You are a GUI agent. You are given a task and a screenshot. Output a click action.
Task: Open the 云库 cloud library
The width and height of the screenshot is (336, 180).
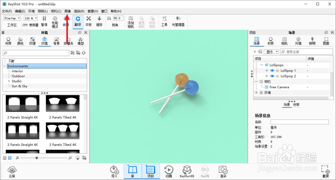click(x=12, y=172)
